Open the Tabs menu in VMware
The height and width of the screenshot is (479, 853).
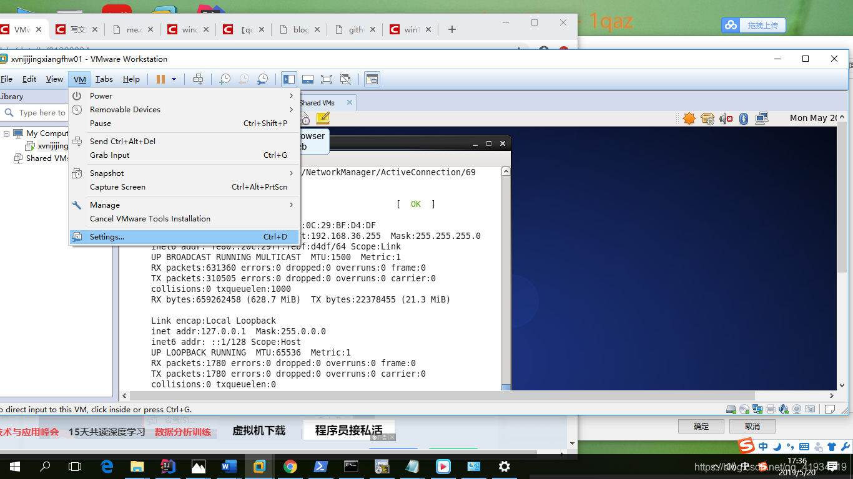[x=104, y=79]
